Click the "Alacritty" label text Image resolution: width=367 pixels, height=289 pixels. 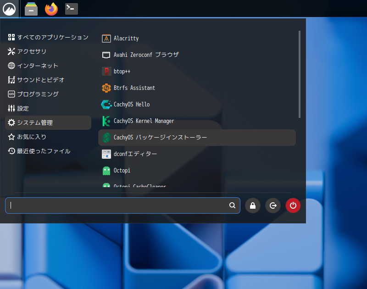[126, 39]
